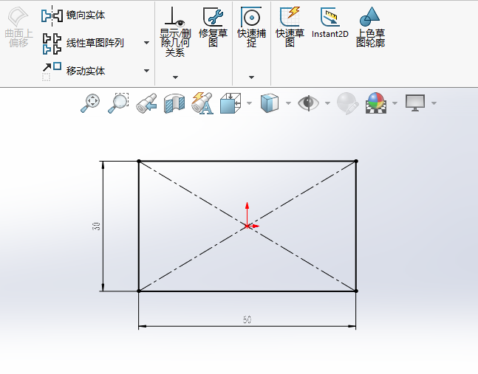Expand the View Orientation dropdown arrow

point(250,103)
